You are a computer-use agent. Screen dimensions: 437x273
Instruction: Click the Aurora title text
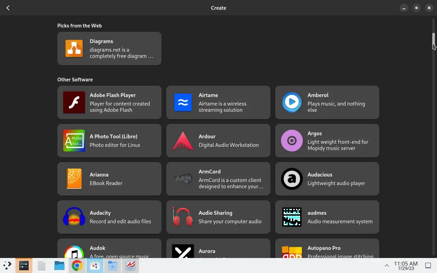pos(207,251)
